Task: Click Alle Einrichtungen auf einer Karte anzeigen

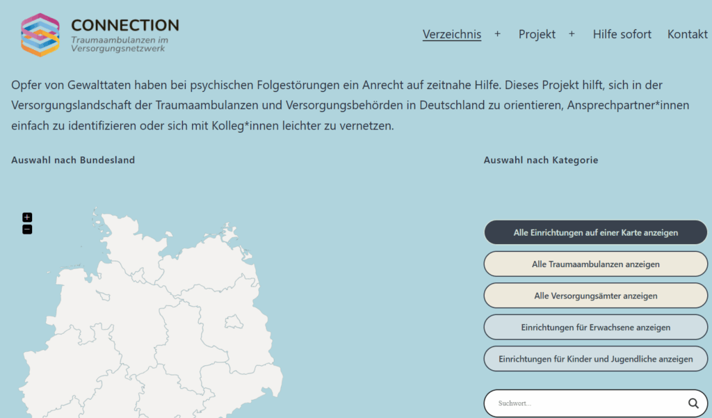Action: [x=595, y=232]
